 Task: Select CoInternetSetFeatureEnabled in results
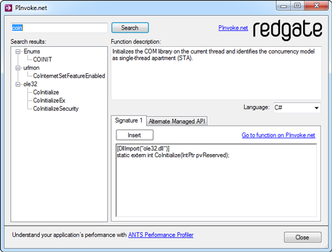coord(69,76)
